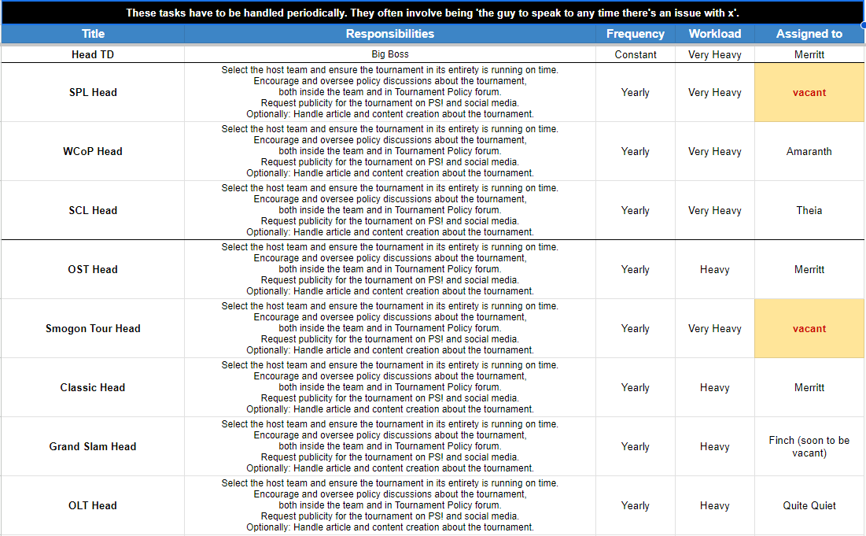Select the vacant cell in Smogon Tour Head row
Image resolution: width=866 pixels, height=536 pixels.
click(809, 329)
